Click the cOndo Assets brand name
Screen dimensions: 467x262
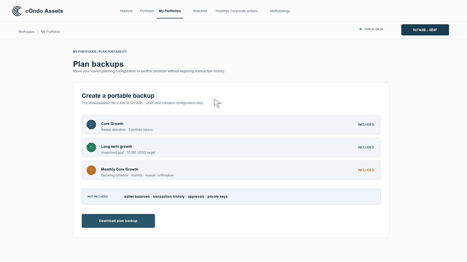coord(44,11)
